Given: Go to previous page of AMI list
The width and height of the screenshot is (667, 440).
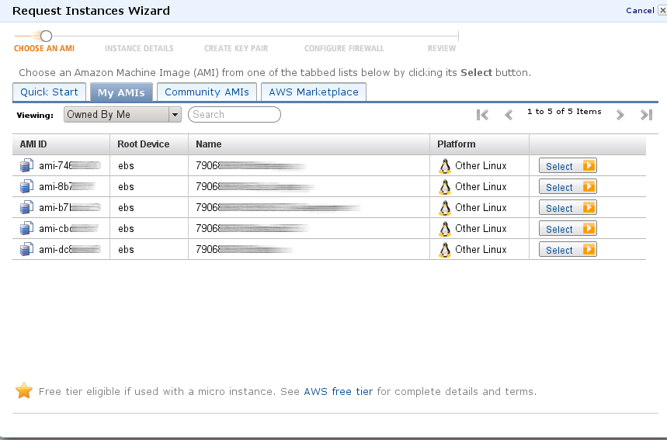Looking at the screenshot, I should (509, 115).
